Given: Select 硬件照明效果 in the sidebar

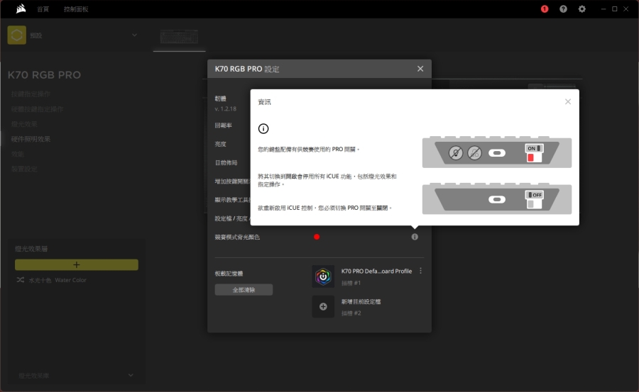Looking at the screenshot, I should point(31,139).
